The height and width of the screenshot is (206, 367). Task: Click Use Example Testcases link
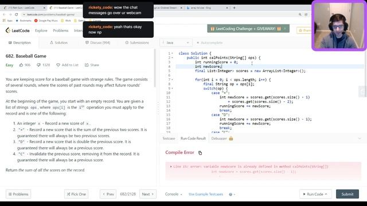[x=206, y=194]
